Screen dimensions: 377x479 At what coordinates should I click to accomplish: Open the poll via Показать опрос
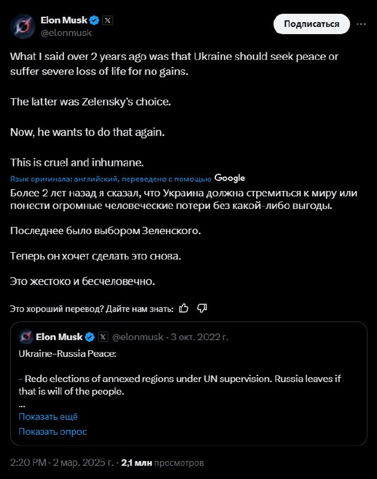(x=53, y=431)
